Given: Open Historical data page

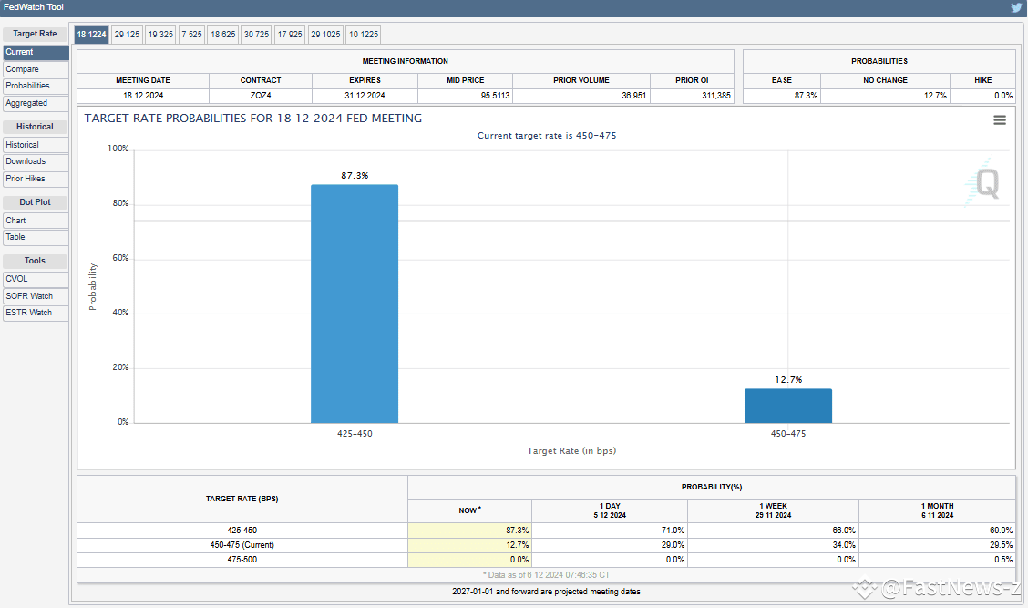Looking at the screenshot, I should tap(36, 145).
